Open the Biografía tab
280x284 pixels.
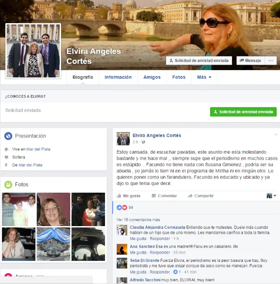[83, 77]
